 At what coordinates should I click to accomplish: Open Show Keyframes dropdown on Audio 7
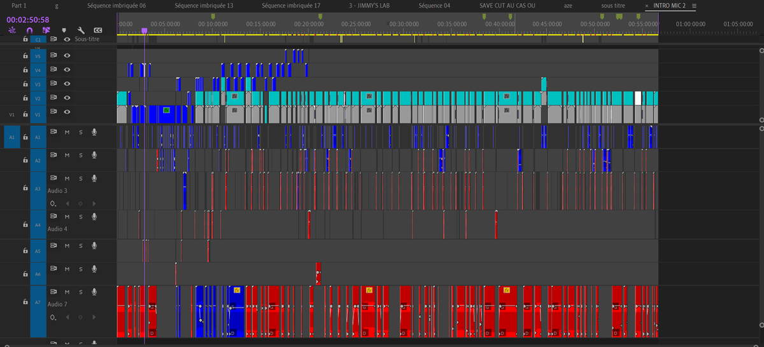point(53,316)
